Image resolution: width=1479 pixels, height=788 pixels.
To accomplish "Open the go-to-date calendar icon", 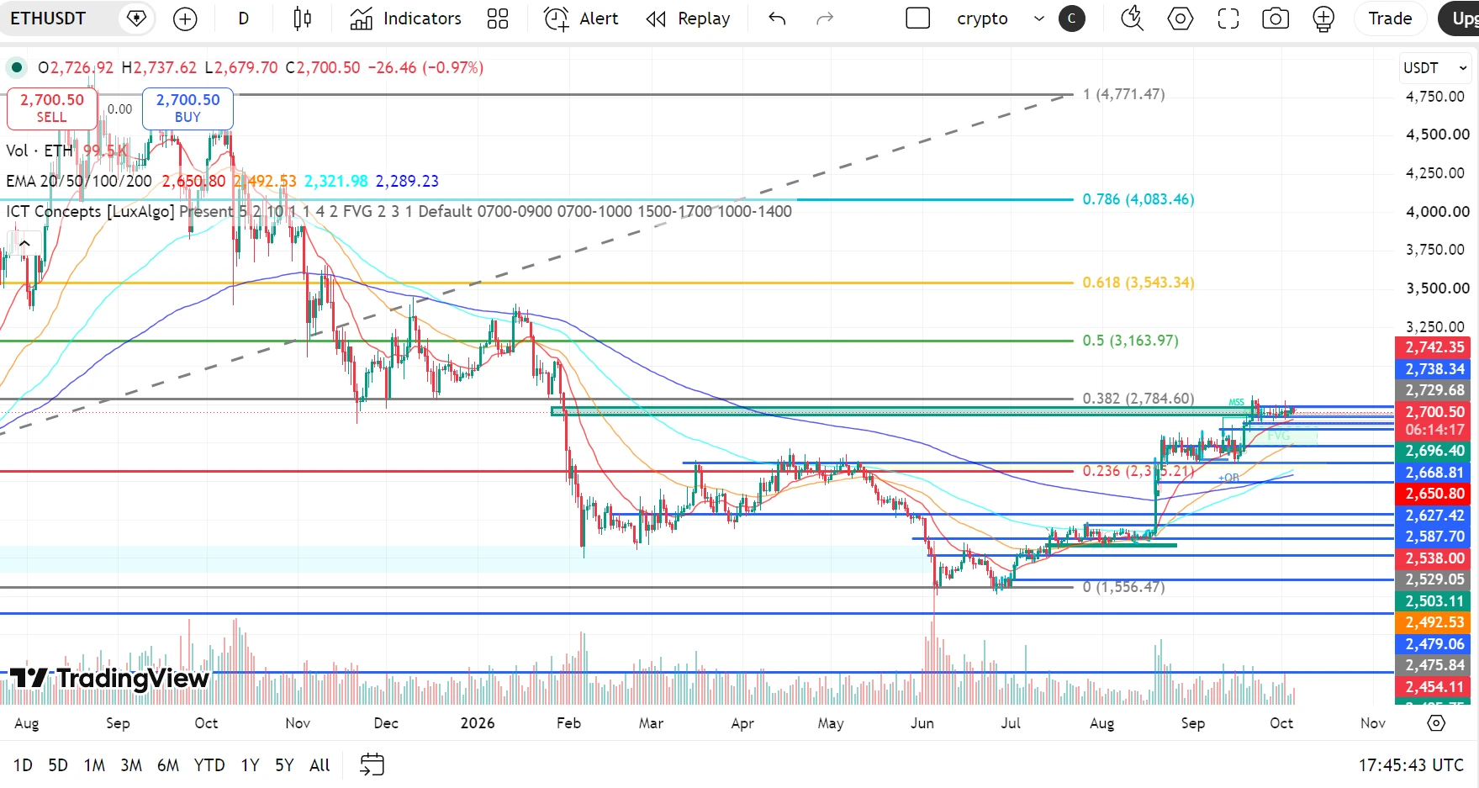I will pos(372,764).
